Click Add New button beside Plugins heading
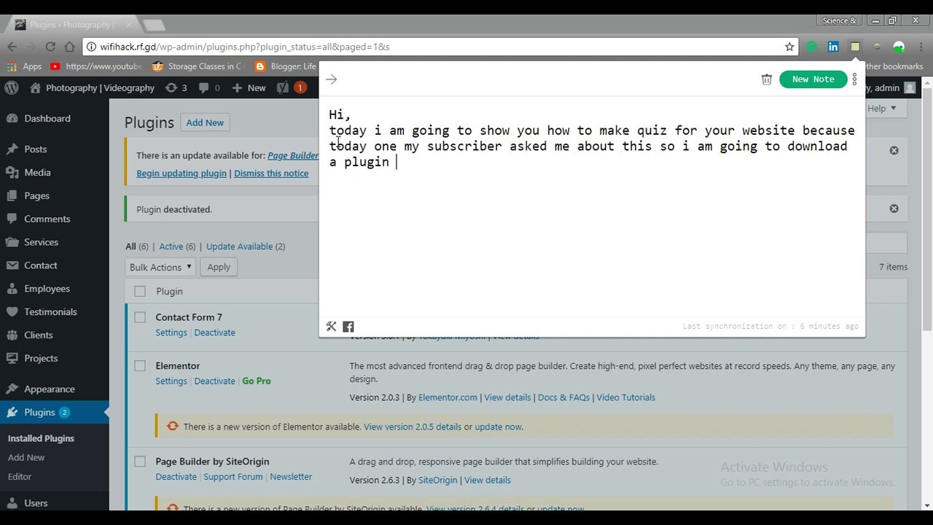 [205, 122]
